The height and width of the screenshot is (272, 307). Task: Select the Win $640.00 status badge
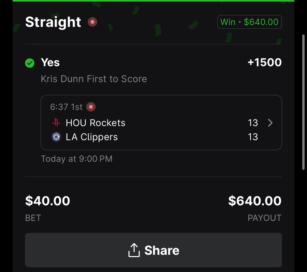click(249, 22)
